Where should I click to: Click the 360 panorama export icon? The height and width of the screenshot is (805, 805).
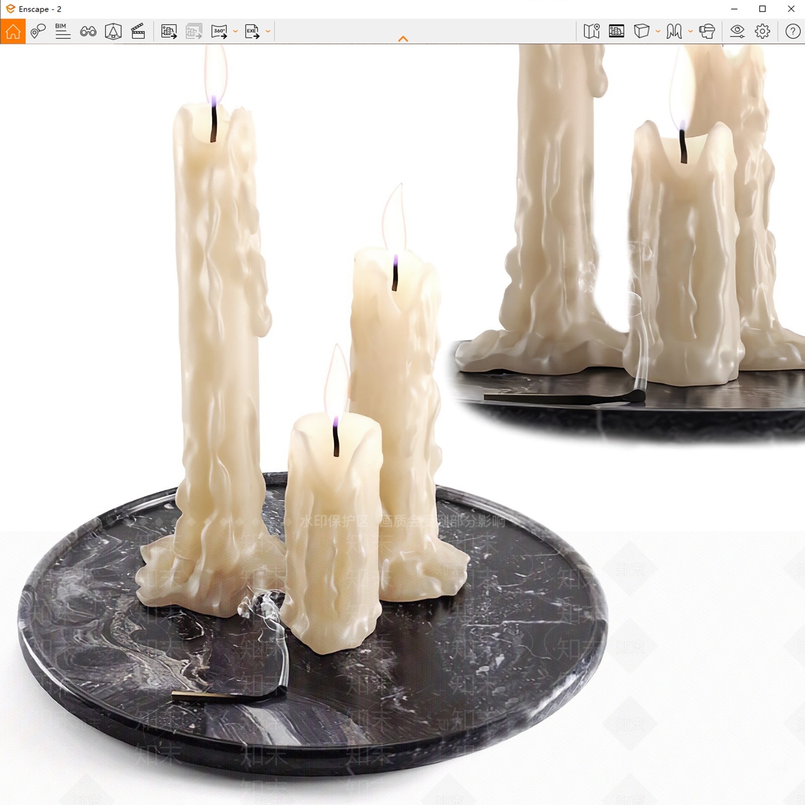[x=219, y=31]
